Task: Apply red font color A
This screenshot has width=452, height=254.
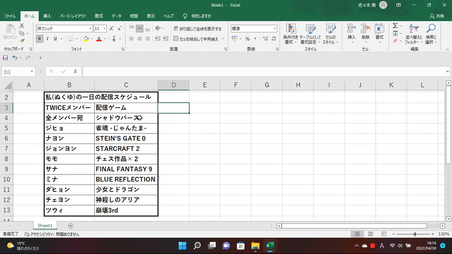Action: tap(99, 39)
